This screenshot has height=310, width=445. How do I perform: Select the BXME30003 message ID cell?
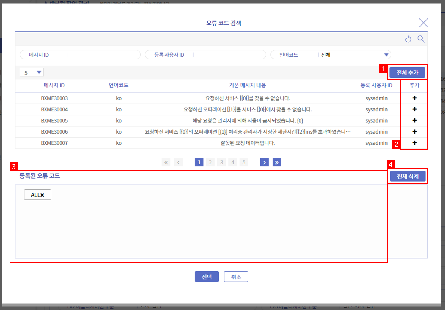pyautogui.click(x=54, y=98)
